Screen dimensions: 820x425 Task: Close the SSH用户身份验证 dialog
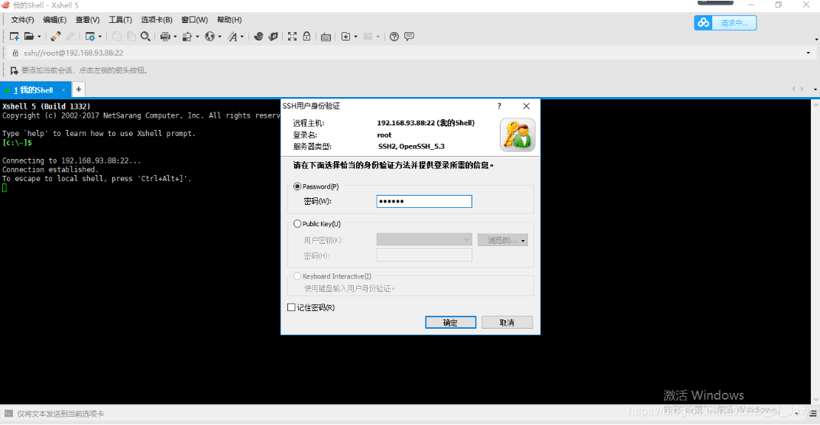click(526, 106)
